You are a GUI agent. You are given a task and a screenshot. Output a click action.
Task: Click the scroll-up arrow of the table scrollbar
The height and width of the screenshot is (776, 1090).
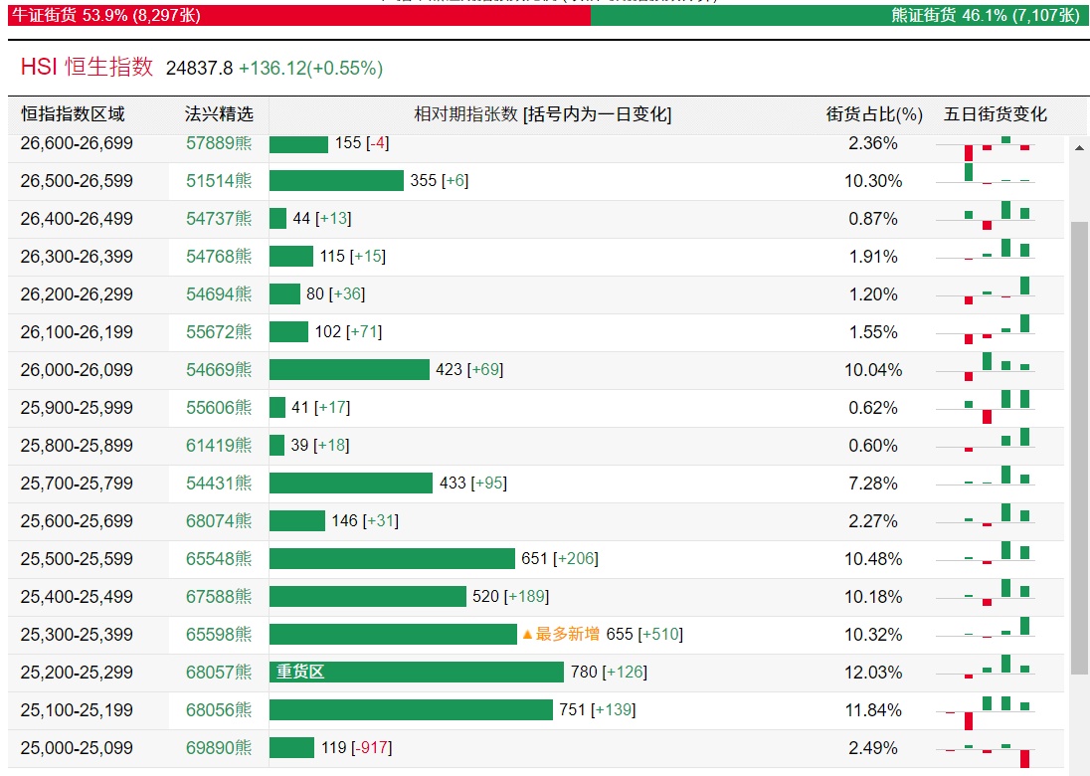click(1079, 149)
